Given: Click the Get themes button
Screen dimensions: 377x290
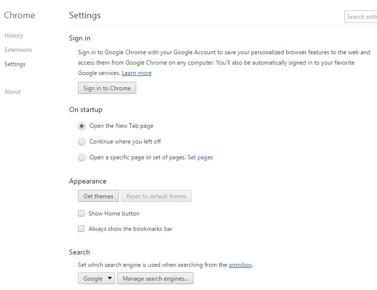Looking at the screenshot, I should point(98,196).
